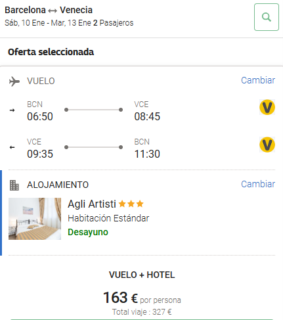Click the Vueling logo on return flight

267,145
